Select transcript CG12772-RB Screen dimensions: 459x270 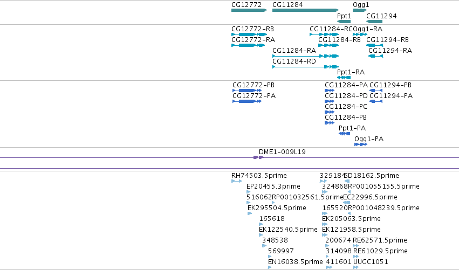(x=249, y=34)
